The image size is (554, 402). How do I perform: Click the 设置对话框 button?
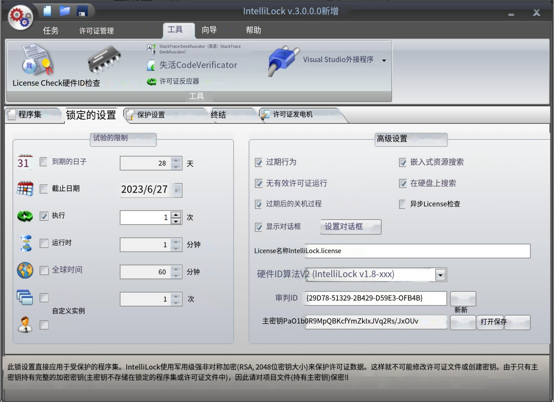point(350,227)
